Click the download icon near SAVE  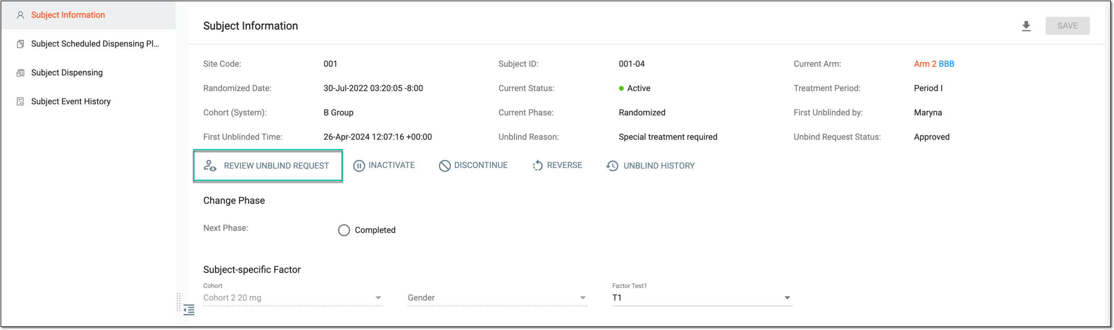tap(1026, 26)
